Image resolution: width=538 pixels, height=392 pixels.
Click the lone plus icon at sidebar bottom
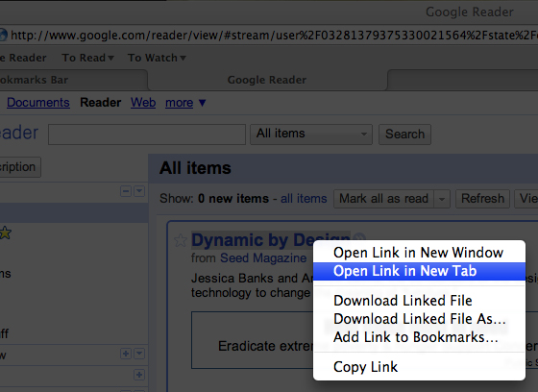pyautogui.click(x=139, y=375)
